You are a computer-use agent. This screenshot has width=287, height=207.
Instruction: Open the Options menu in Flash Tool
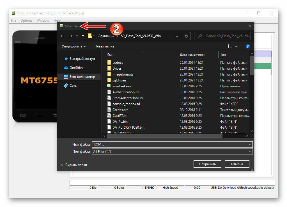coord(26,20)
